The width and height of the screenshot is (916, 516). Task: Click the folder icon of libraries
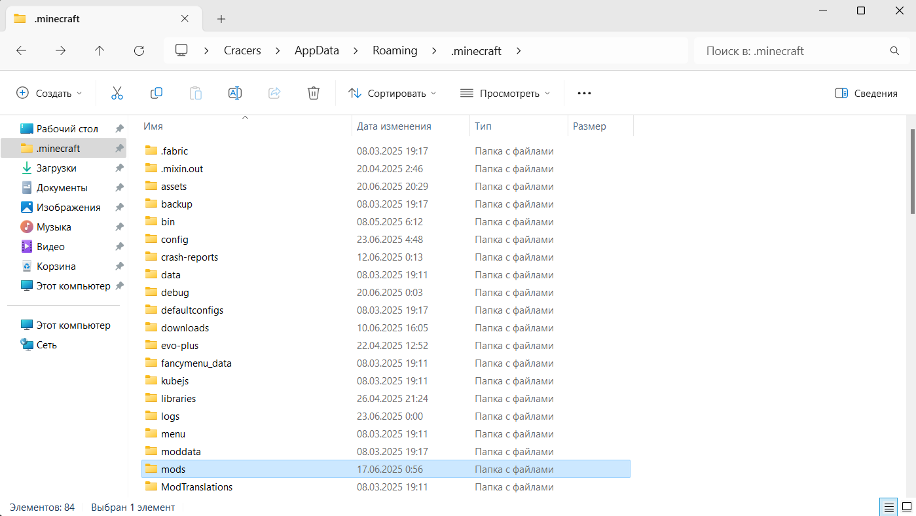point(151,398)
